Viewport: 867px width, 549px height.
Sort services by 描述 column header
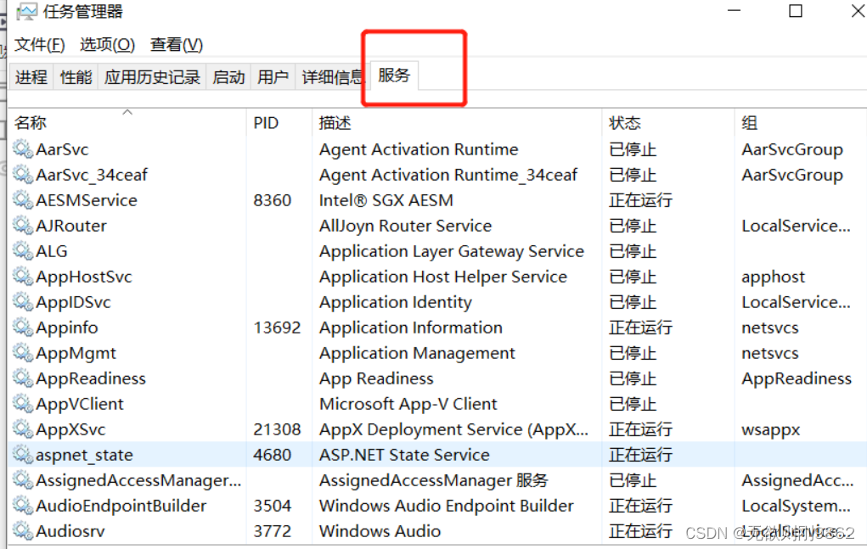point(457,123)
